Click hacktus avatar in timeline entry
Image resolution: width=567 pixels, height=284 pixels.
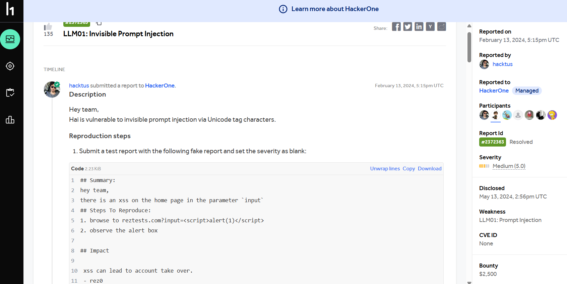coord(52,90)
